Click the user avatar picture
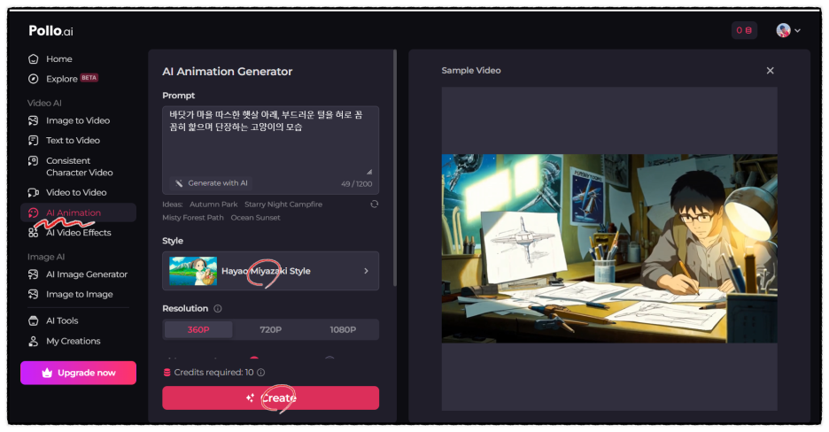The height and width of the screenshot is (432, 829). click(x=783, y=30)
